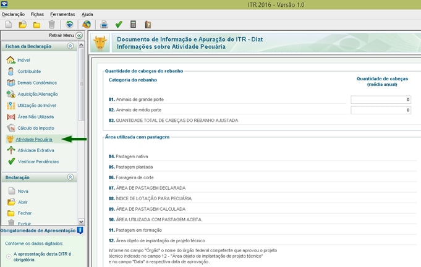This screenshot has height=267, width=421.
Task: Click the green check icon beside Verificar Pendências
Action: click(x=12, y=161)
